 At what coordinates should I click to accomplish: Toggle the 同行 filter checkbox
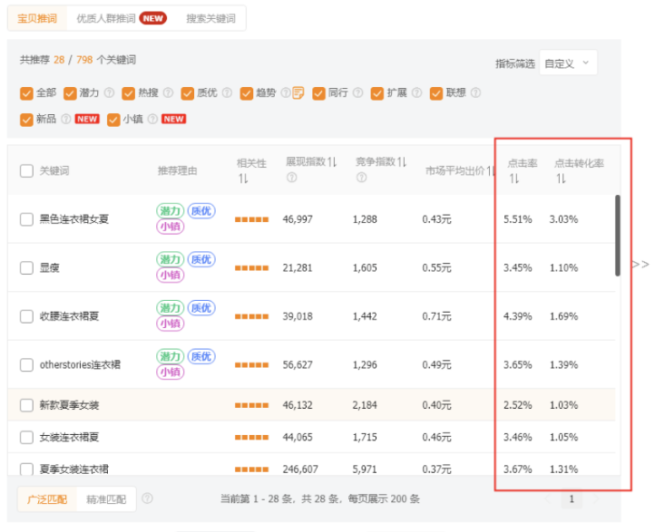pyautogui.click(x=318, y=93)
